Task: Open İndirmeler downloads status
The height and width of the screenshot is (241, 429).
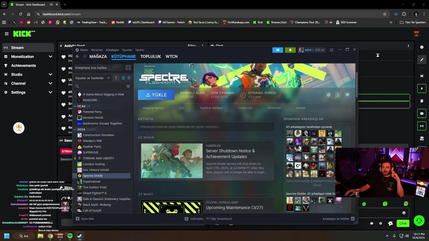Action: tap(208, 219)
